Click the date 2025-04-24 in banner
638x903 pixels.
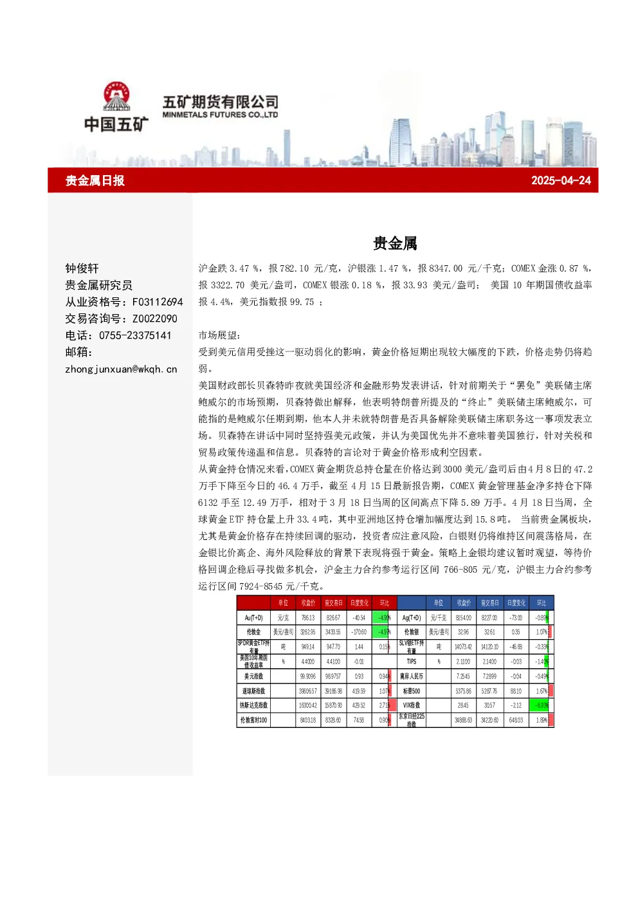[x=561, y=181]
